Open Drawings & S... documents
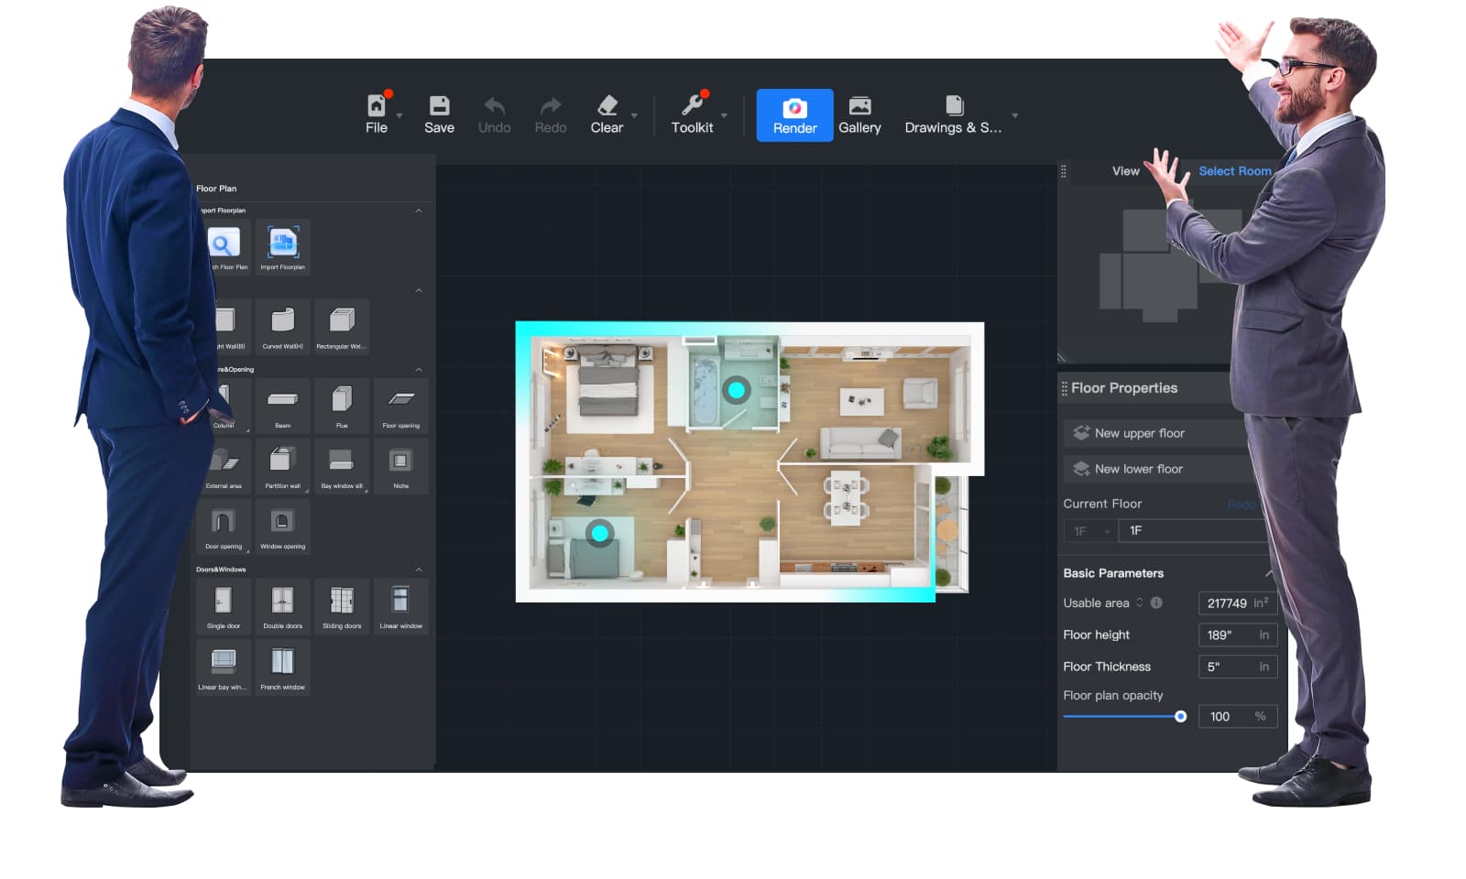This screenshot has height=879, width=1466. (953, 115)
